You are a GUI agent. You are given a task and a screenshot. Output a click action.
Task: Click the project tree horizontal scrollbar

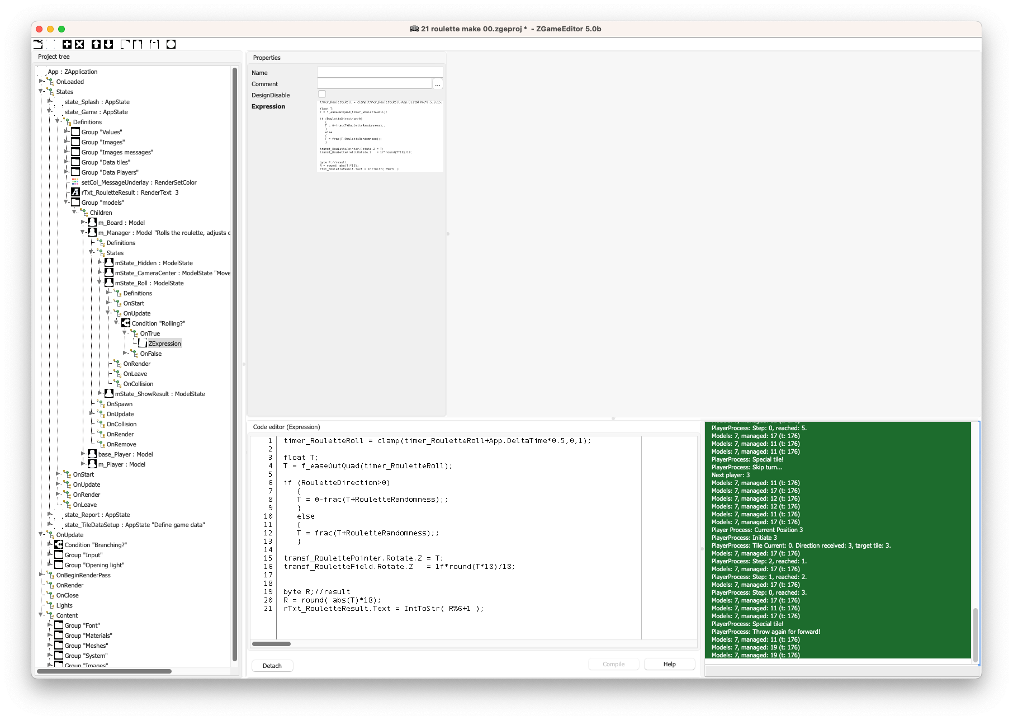[104, 671]
